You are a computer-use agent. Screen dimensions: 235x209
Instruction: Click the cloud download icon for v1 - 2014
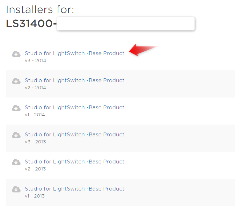[x=16, y=108]
